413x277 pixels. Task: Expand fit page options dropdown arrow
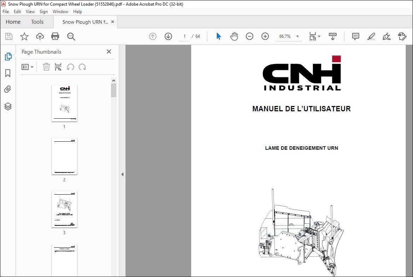click(319, 36)
